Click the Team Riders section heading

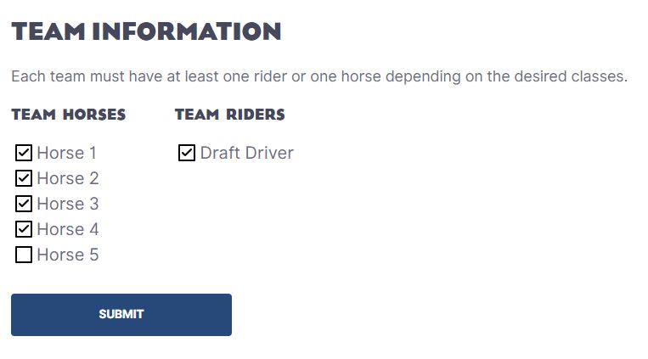pyautogui.click(x=230, y=115)
